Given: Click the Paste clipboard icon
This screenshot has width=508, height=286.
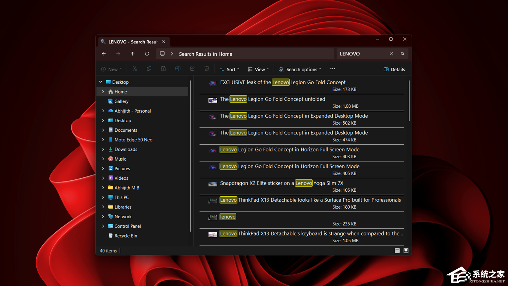Looking at the screenshot, I should click(x=163, y=69).
